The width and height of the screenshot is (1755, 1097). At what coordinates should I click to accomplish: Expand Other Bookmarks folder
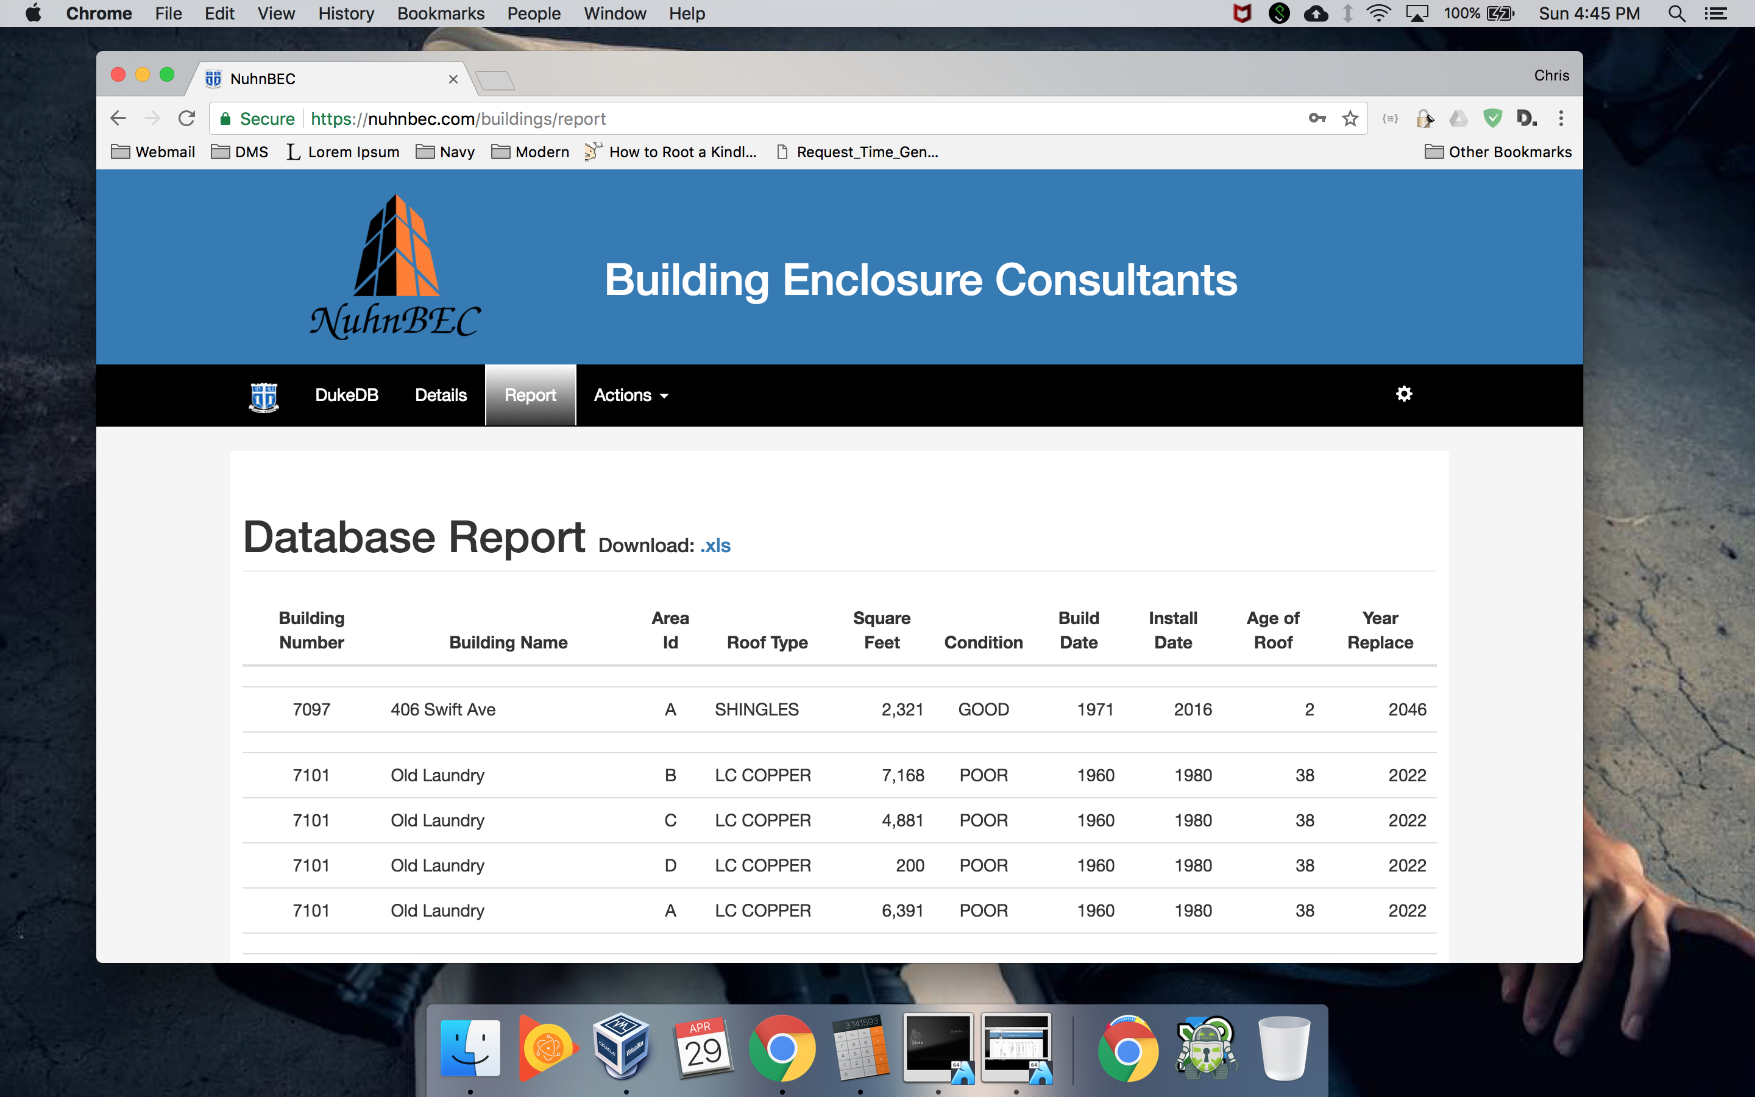pos(1498,152)
